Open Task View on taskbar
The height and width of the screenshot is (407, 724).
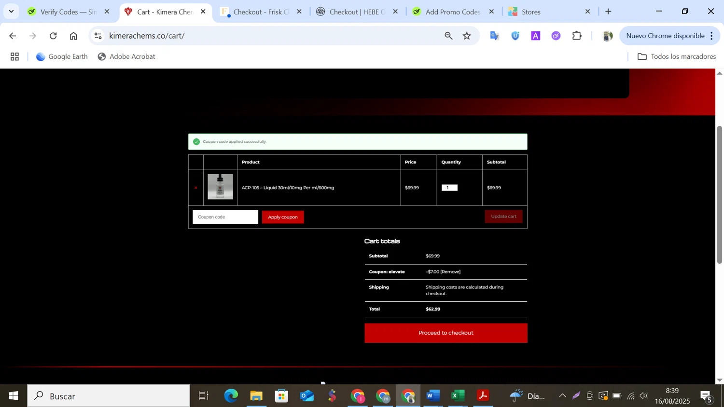click(204, 396)
